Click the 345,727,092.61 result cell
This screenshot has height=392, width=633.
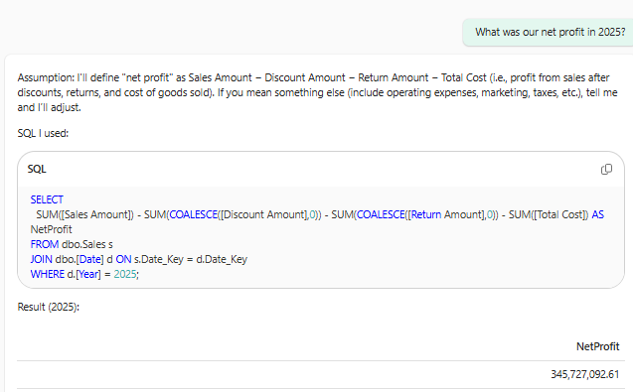(585, 374)
